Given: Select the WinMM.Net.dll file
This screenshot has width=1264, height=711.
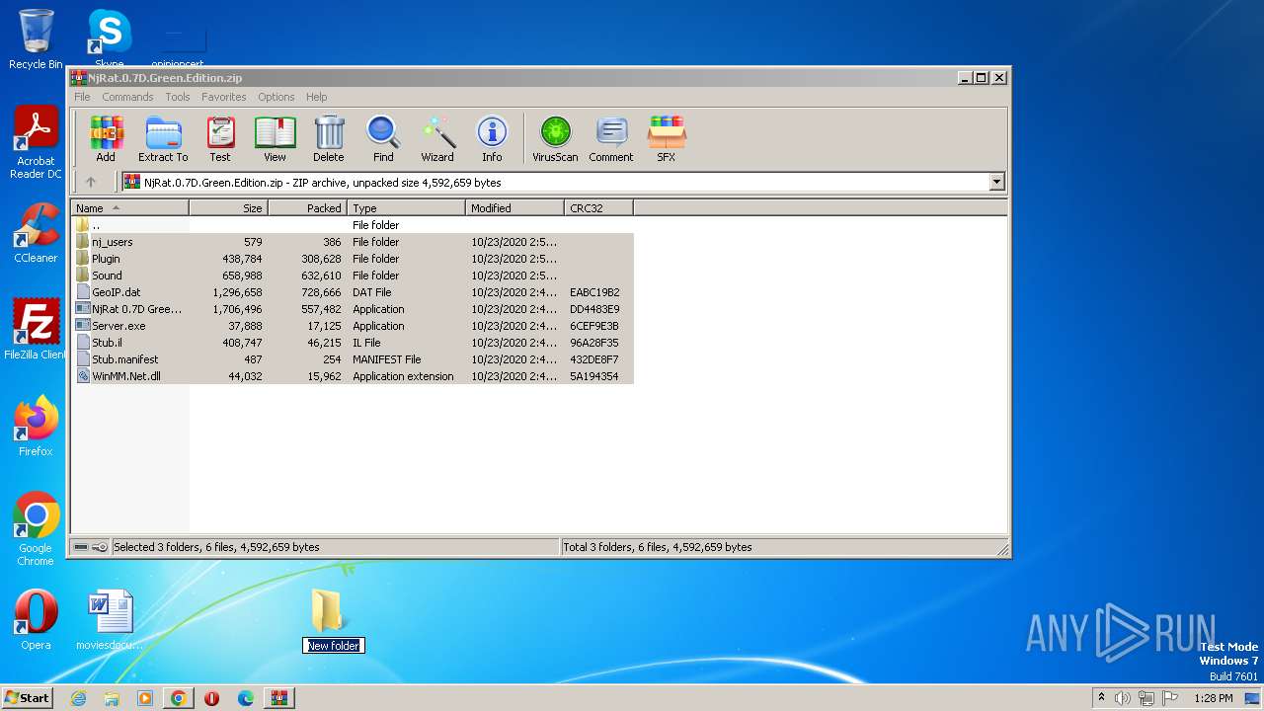Looking at the screenshot, I should tap(353, 376).
